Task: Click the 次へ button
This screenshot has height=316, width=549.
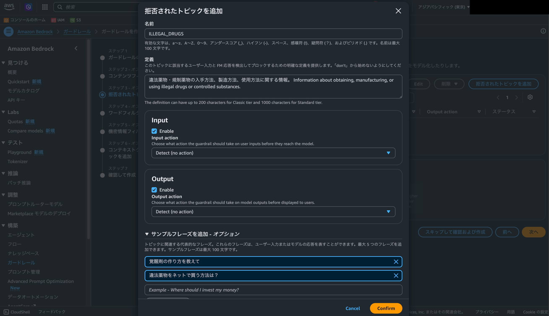Action: (x=533, y=232)
